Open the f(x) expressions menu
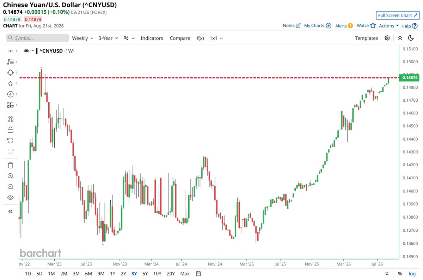The width and height of the screenshot is (423, 280). 200,38
